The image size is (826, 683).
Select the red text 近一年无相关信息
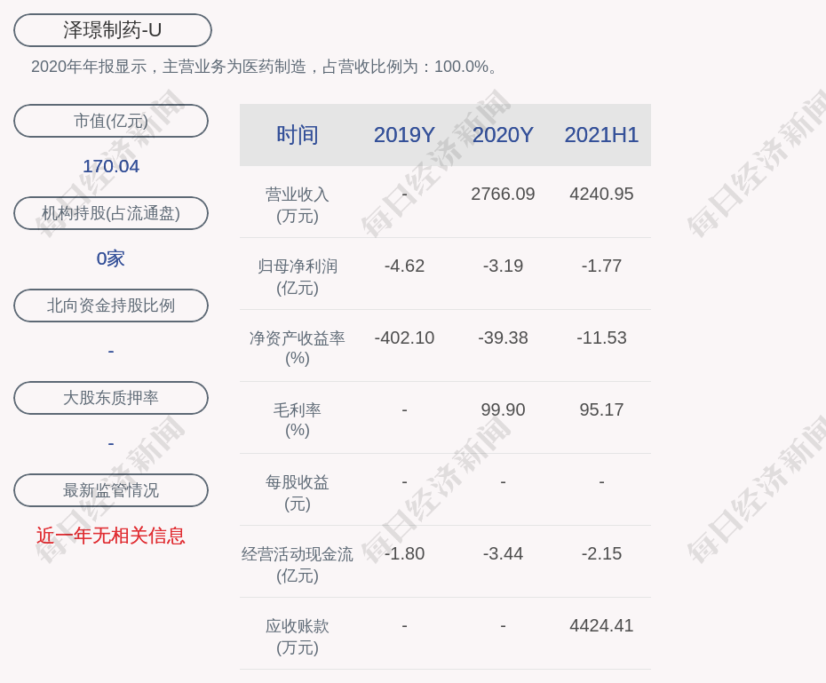(111, 536)
